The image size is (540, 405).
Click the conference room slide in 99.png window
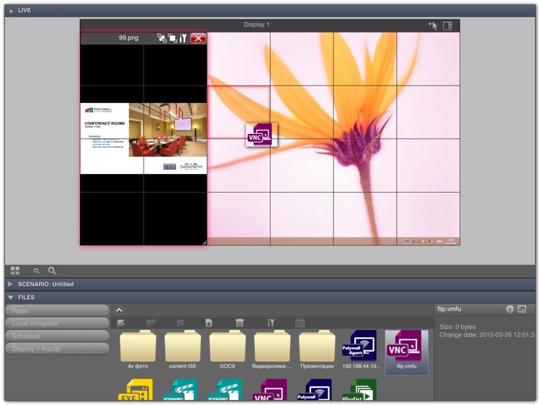coord(143,138)
